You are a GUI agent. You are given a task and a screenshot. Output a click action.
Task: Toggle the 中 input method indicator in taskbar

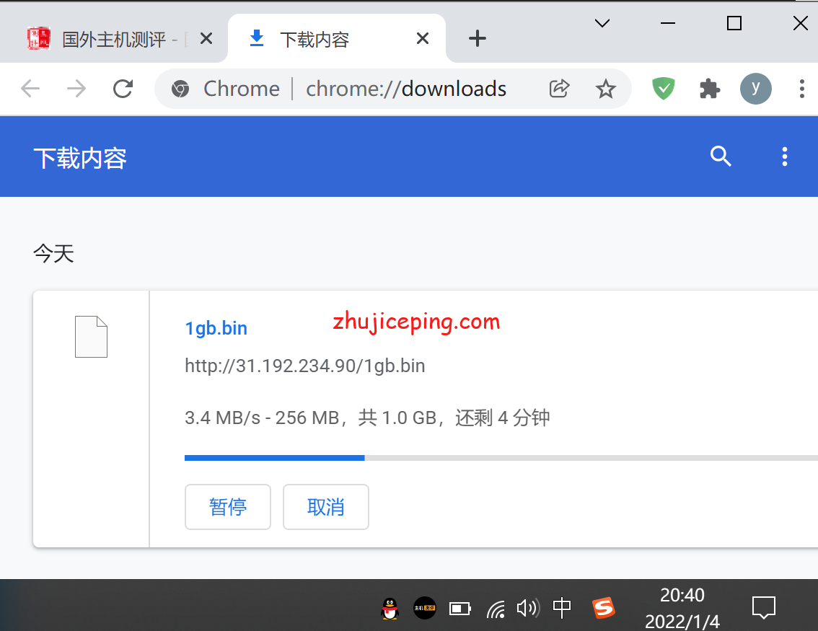point(562,608)
